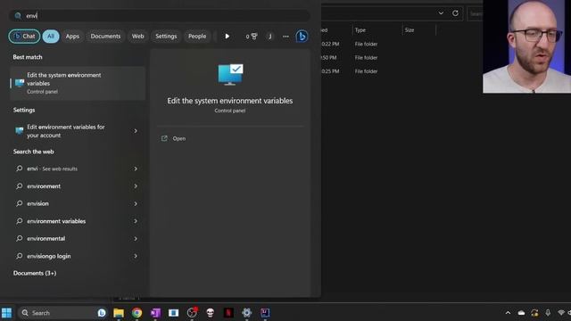Open Netflix from the taskbar

pyautogui.click(x=228, y=313)
